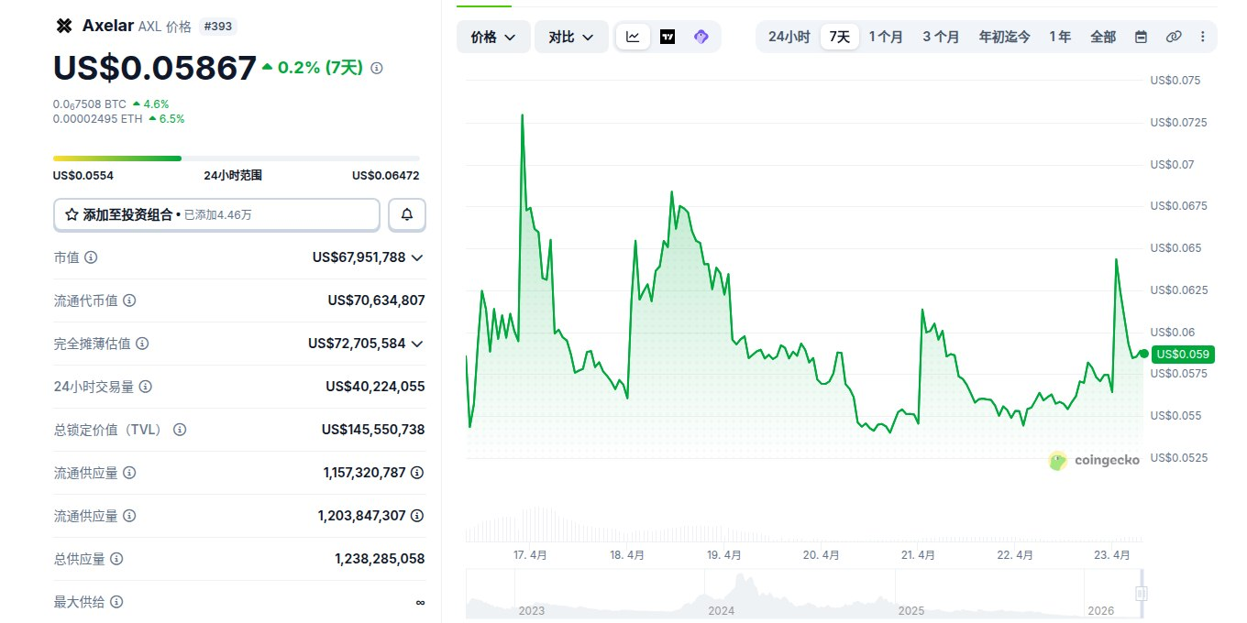
Task: Open the chart three-dot more menu
Action: [1203, 37]
